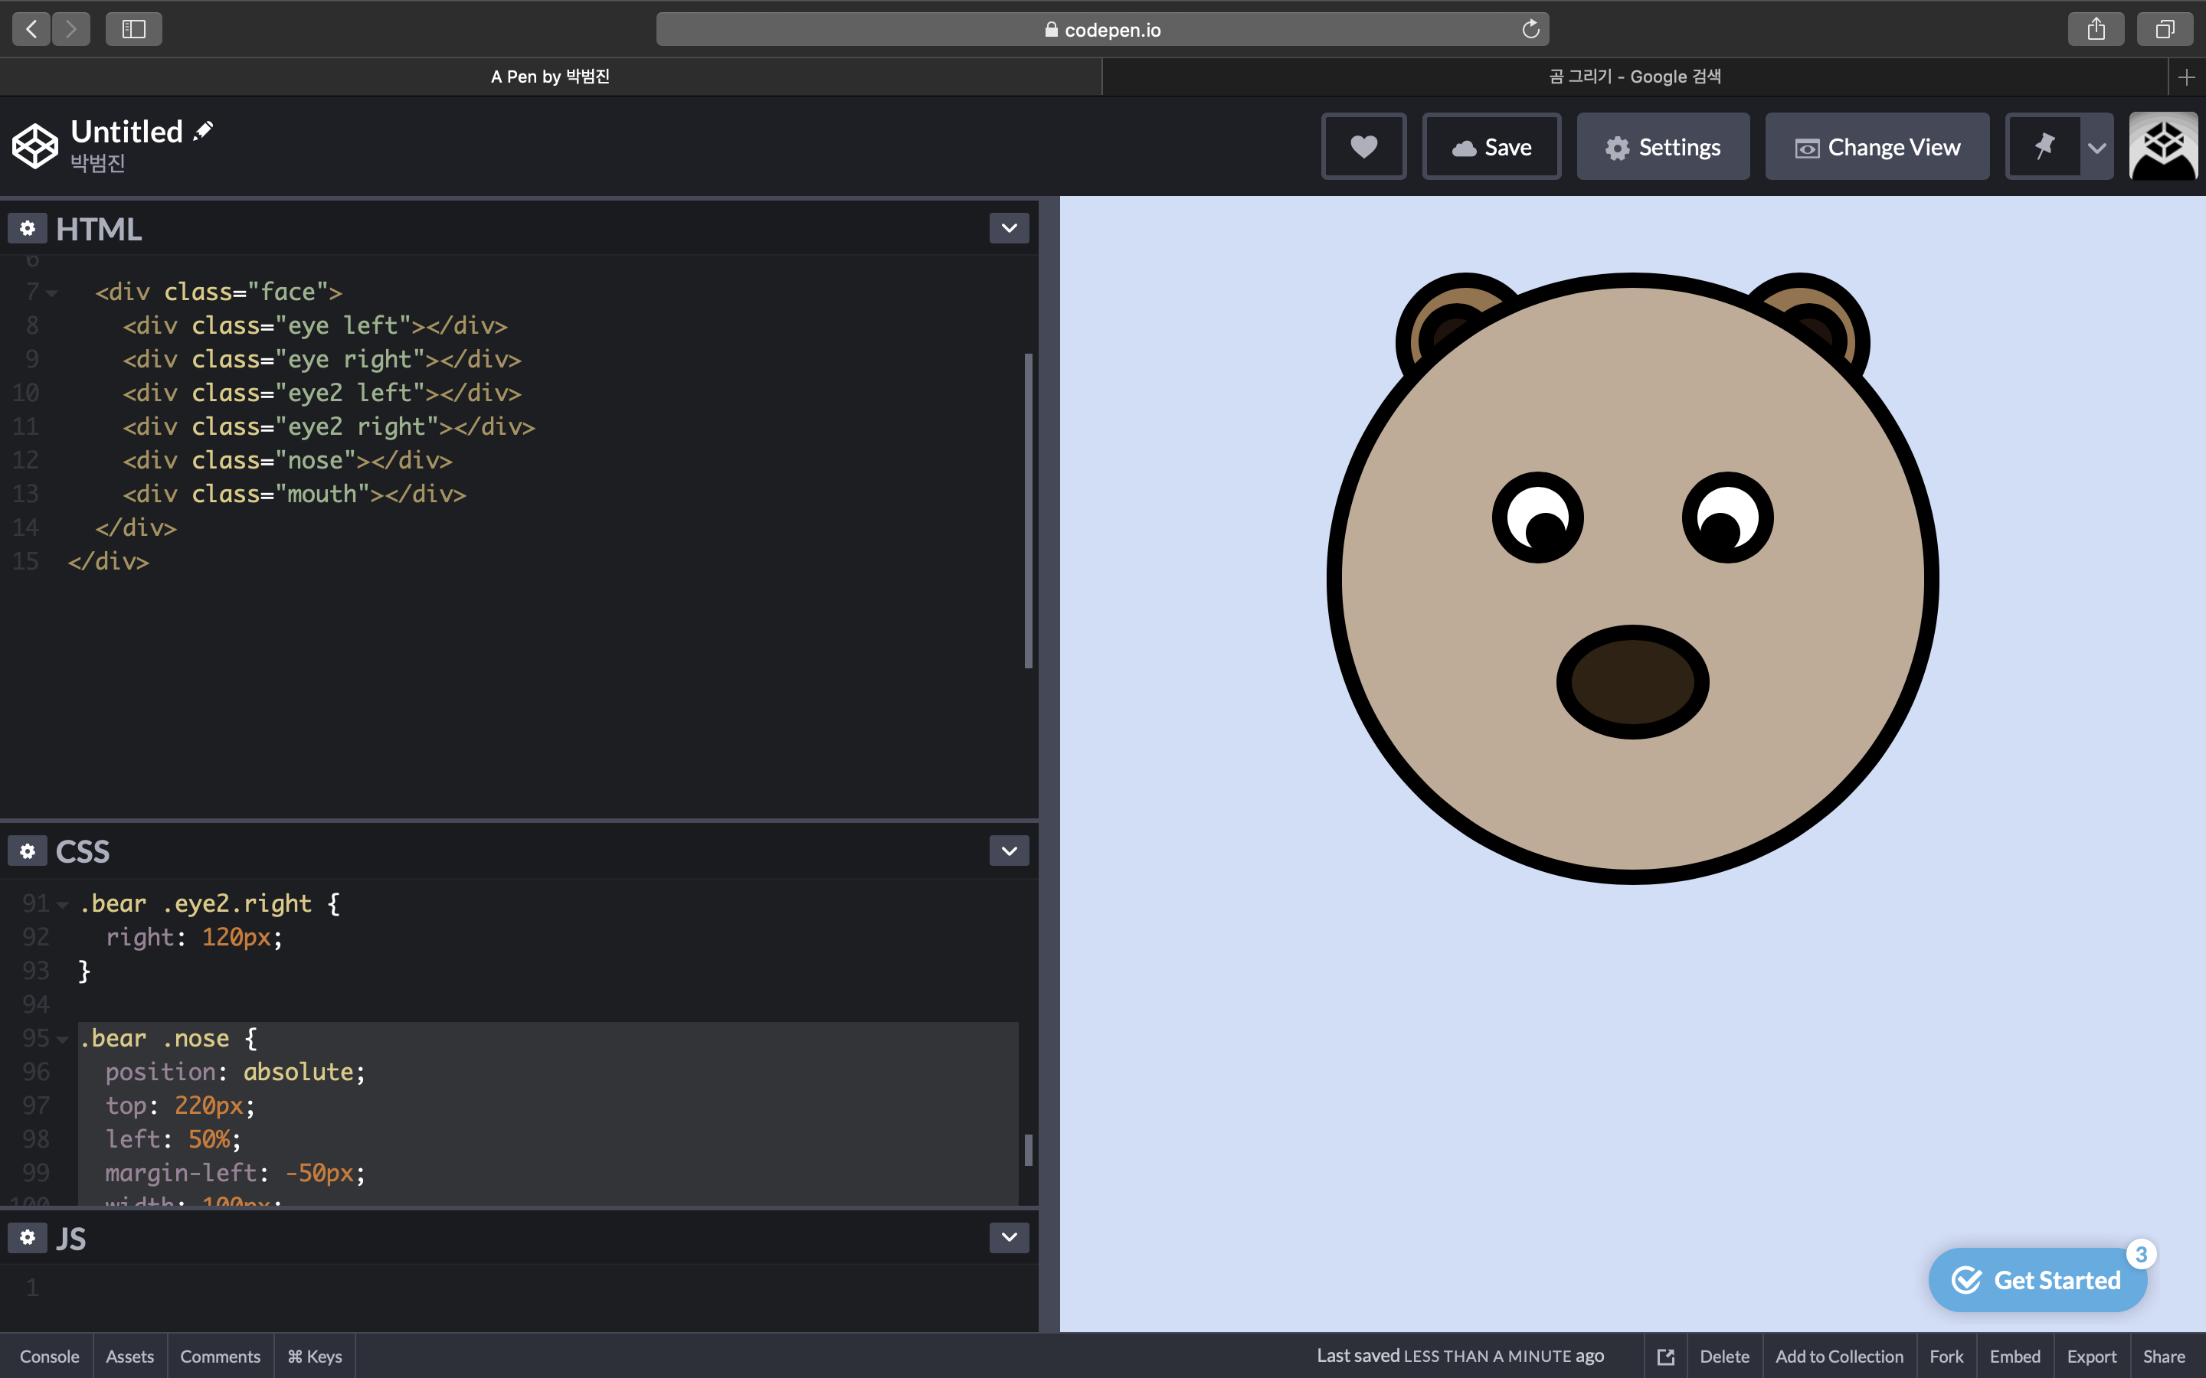Open CSS editor settings gear
This screenshot has height=1378, width=2206.
pyautogui.click(x=28, y=851)
